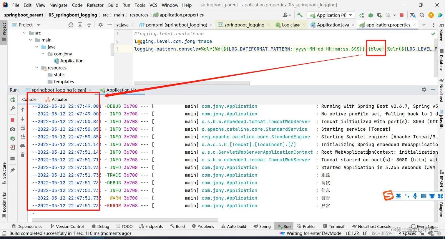
Task: Open the Refactor menu
Action: pyautogui.click(x=95, y=5)
